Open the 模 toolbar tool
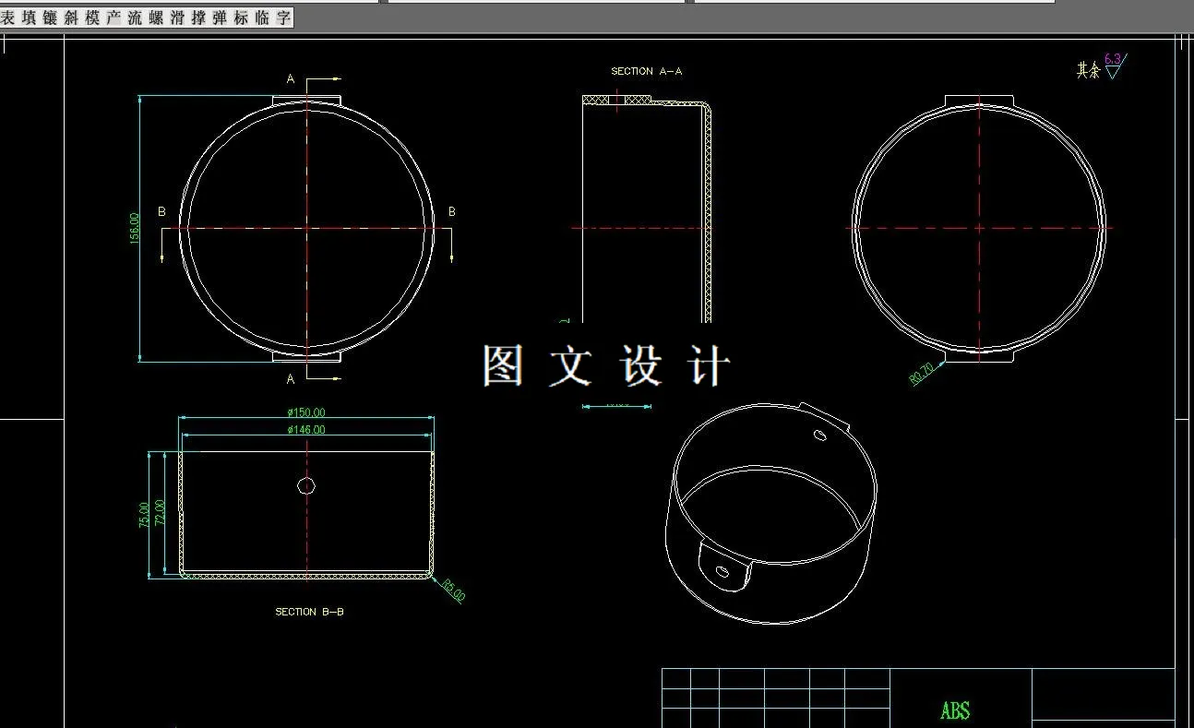1194x728 pixels. pyautogui.click(x=93, y=18)
